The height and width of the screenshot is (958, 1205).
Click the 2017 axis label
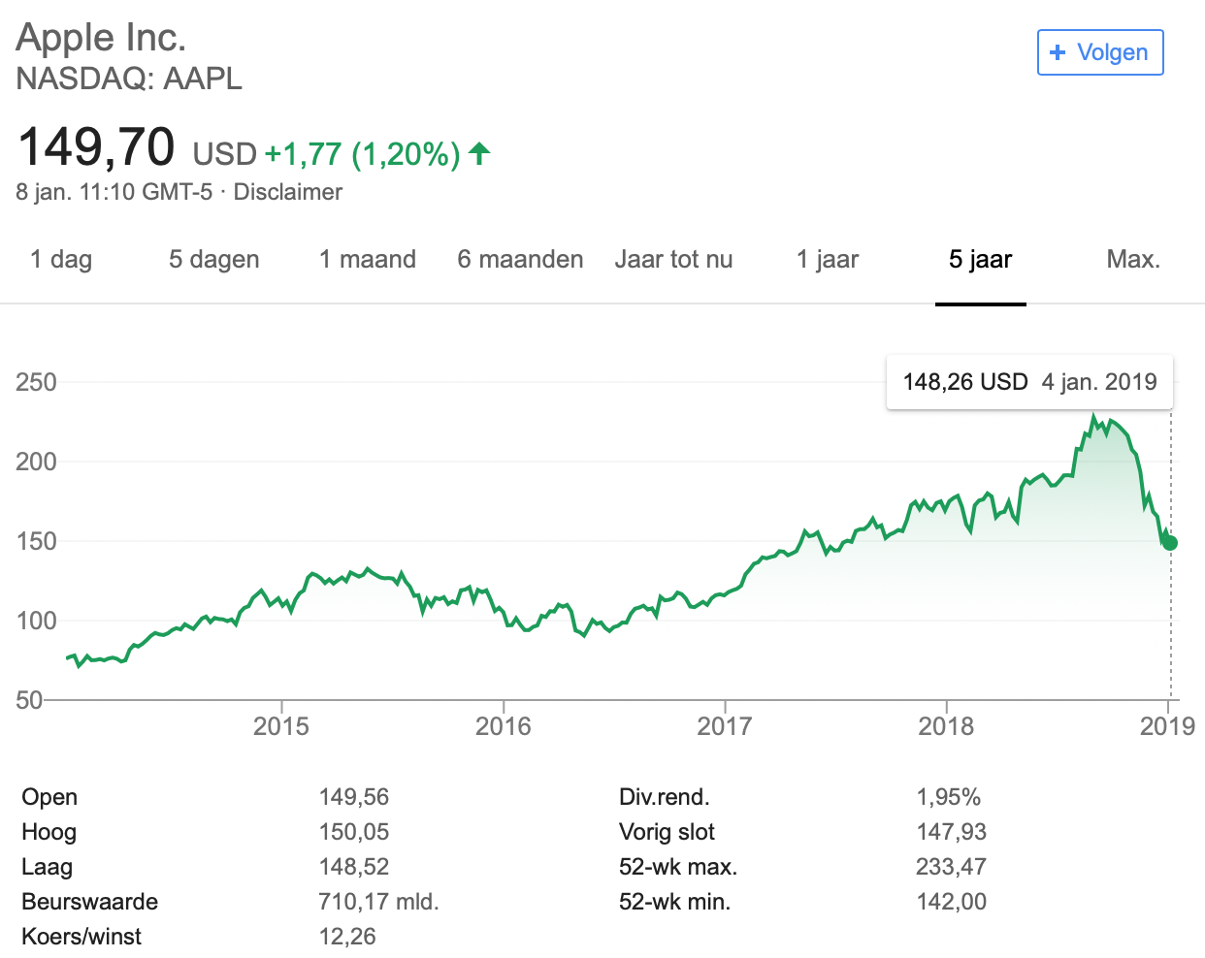[x=725, y=726]
